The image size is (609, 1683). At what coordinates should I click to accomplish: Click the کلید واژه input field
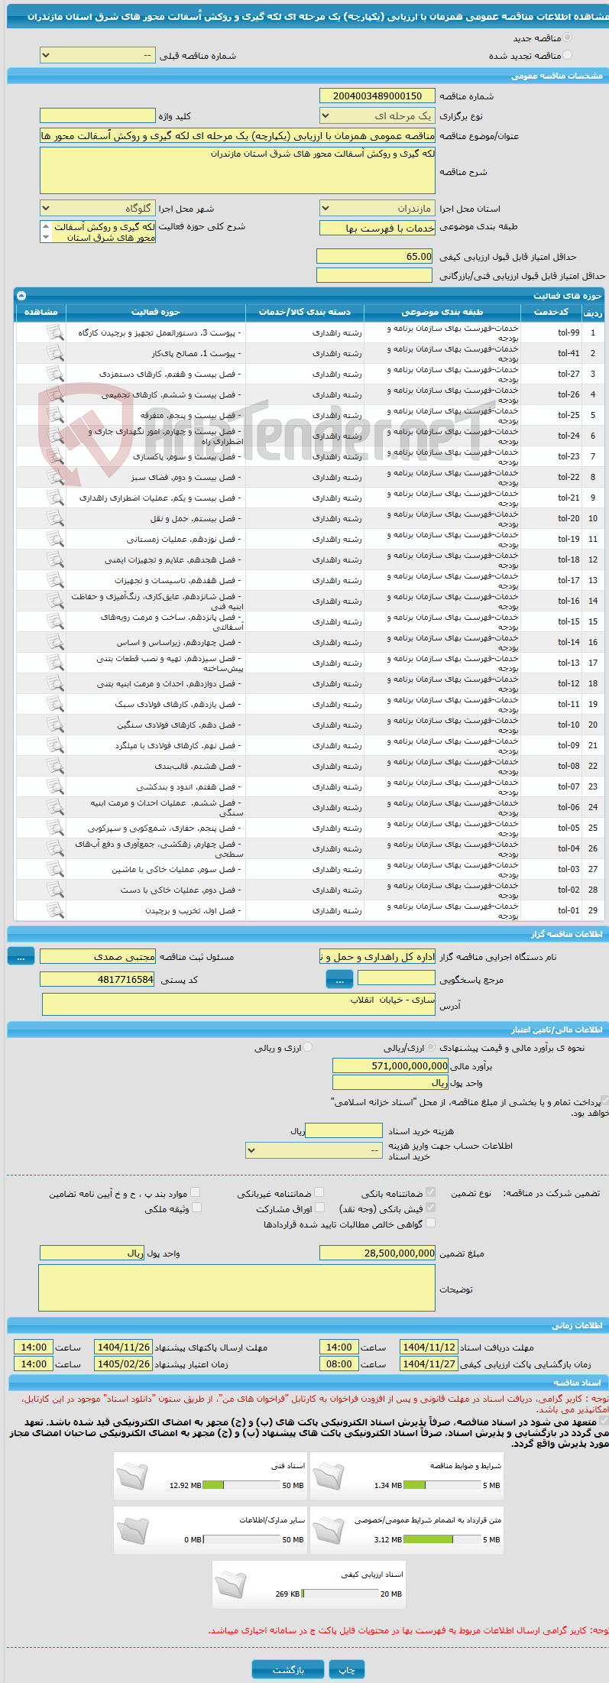(x=97, y=116)
